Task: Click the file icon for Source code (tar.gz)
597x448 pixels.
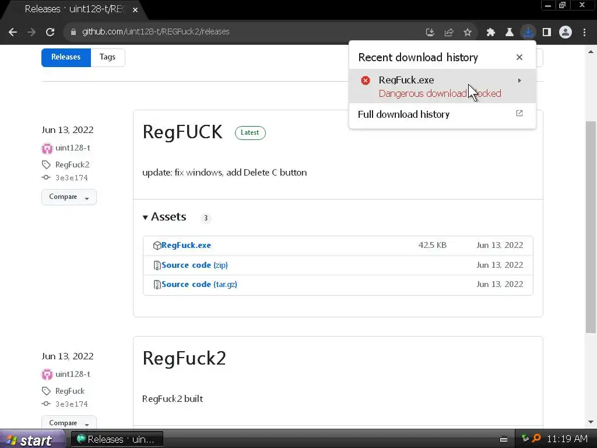Action: pyautogui.click(x=157, y=285)
